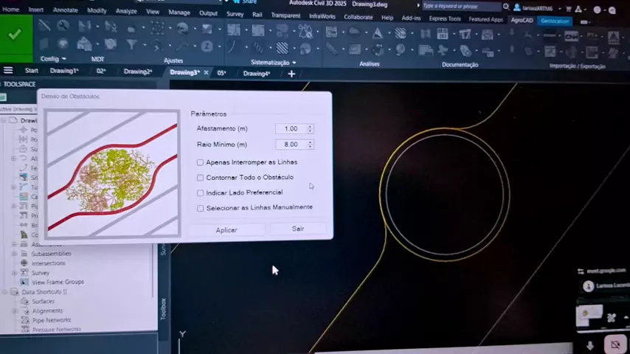The width and height of the screenshot is (630, 354).
Task: Click the green checkmark button in ribbon
Action: coord(15,35)
